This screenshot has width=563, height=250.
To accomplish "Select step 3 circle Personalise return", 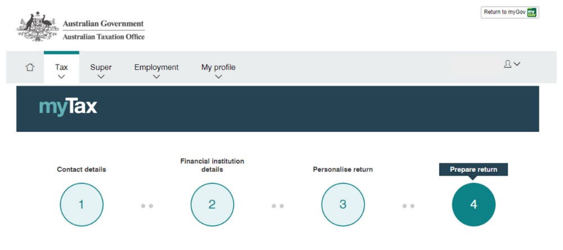I will click(x=343, y=205).
